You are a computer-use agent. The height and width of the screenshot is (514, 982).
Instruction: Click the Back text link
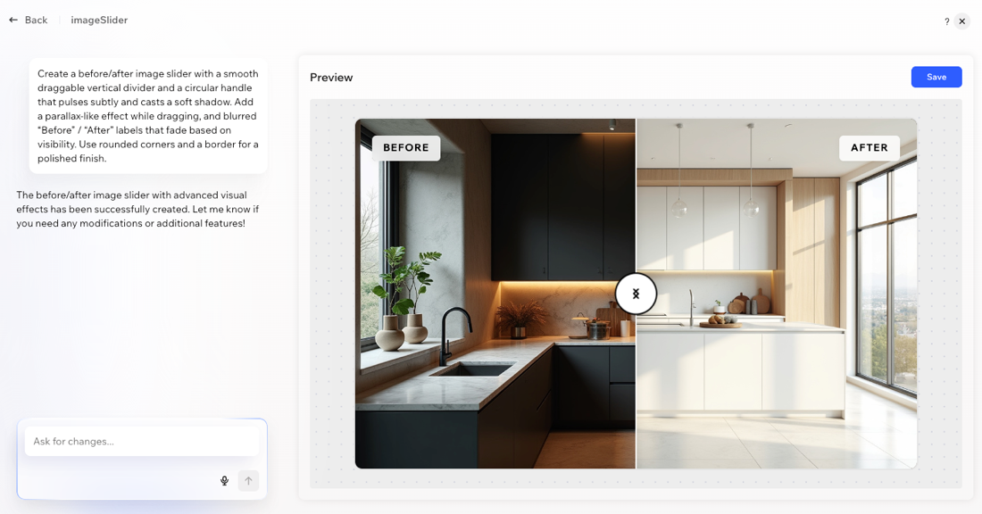coord(37,20)
